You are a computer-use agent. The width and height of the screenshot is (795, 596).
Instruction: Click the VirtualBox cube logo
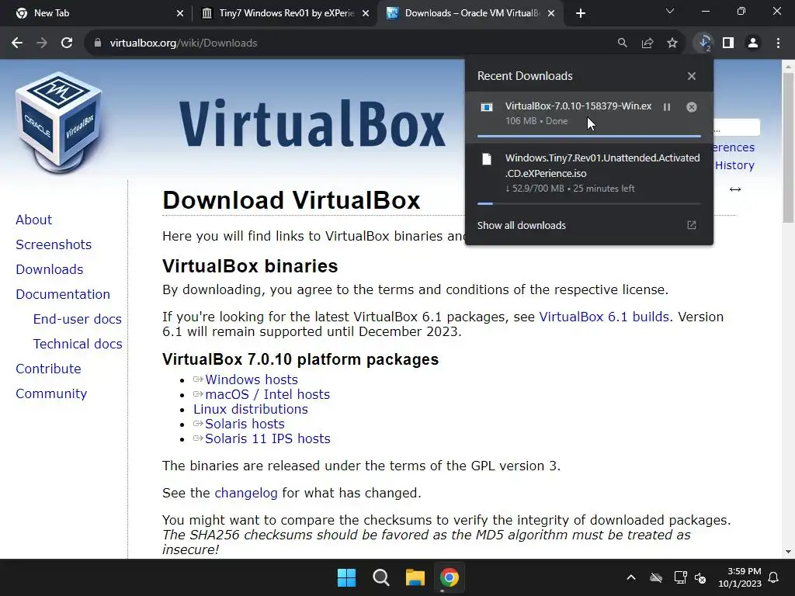click(x=59, y=123)
